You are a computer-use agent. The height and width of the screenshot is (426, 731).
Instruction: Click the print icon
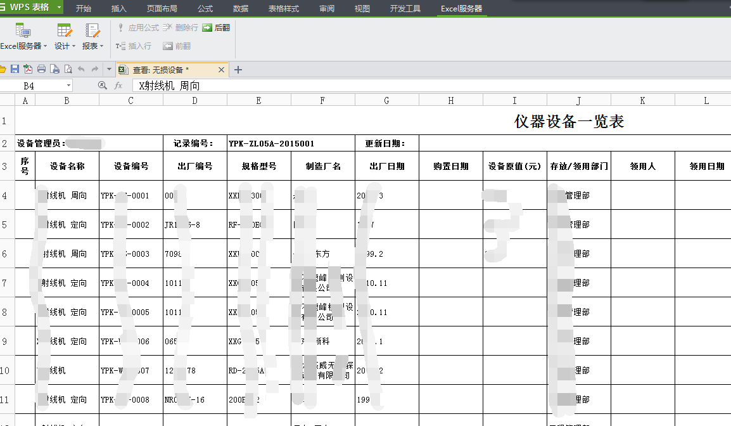click(42, 70)
